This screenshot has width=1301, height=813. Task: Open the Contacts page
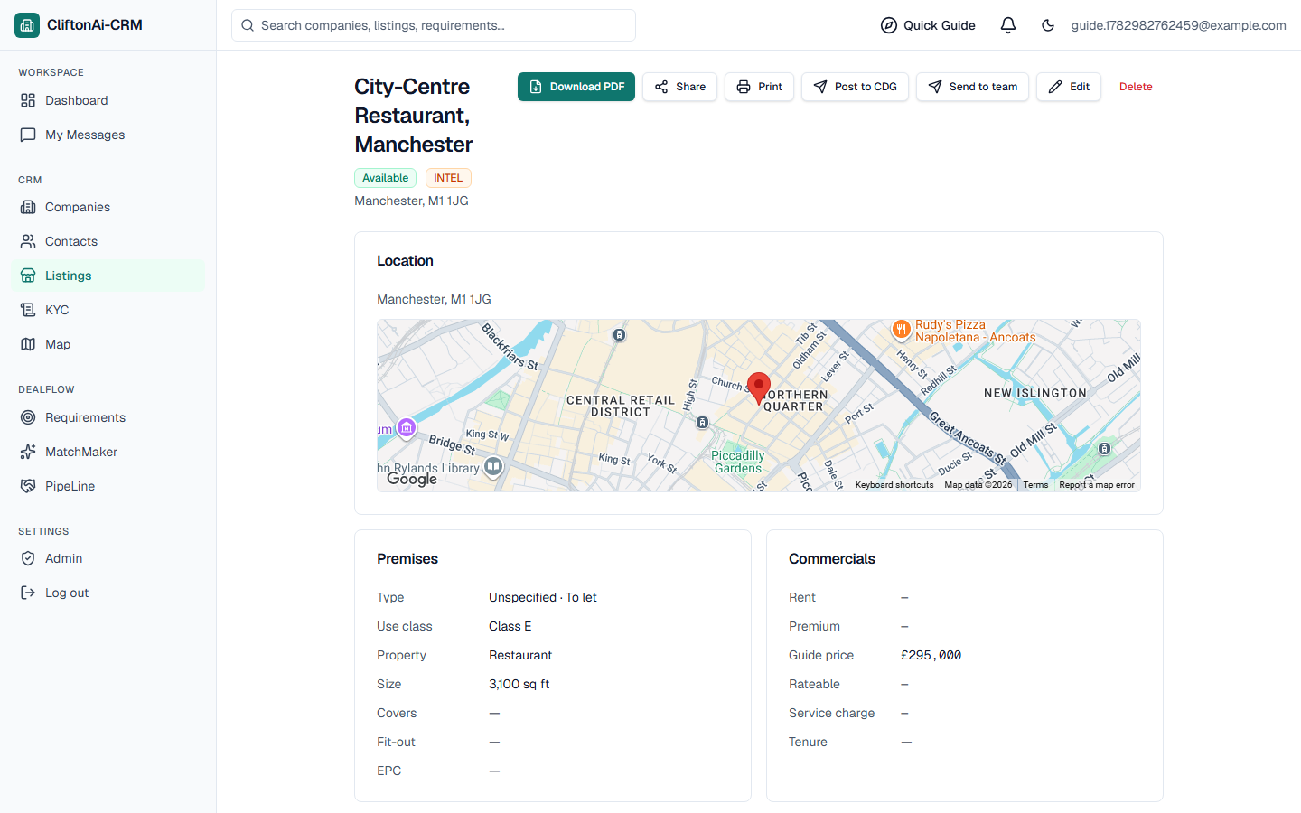click(x=108, y=241)
